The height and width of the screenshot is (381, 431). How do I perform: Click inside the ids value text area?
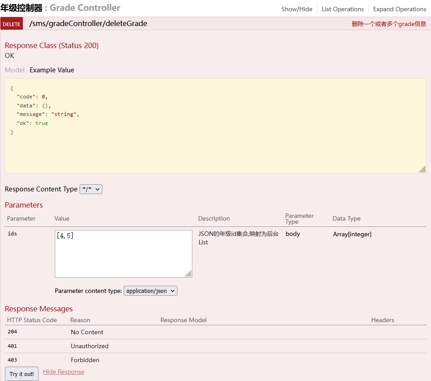point(124,254)
